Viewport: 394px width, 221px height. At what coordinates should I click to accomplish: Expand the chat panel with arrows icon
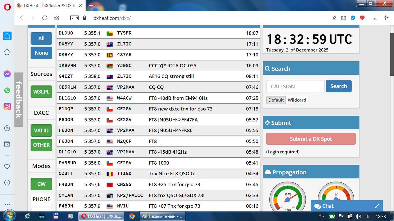click(x=377, y=206)
